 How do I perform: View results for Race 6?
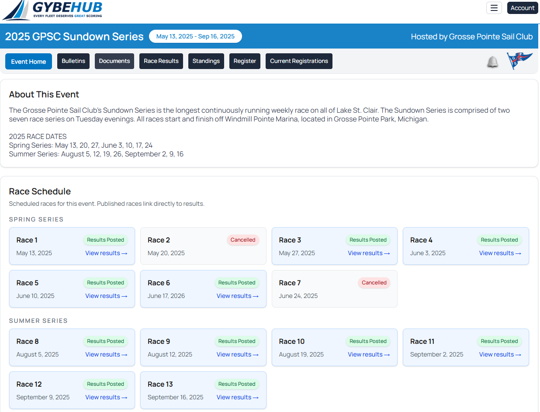[238, 296]
